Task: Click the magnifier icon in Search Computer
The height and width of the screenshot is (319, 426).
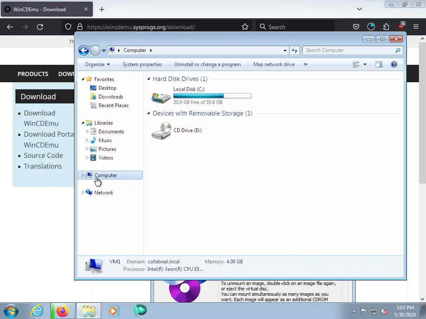Action: 398,50
